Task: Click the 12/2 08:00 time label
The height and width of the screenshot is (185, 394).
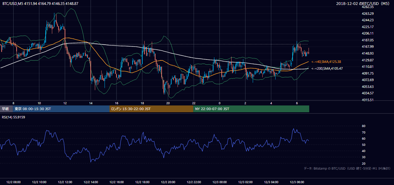Action: click(13, 182)
